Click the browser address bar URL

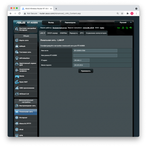click(x=60, y=14)
